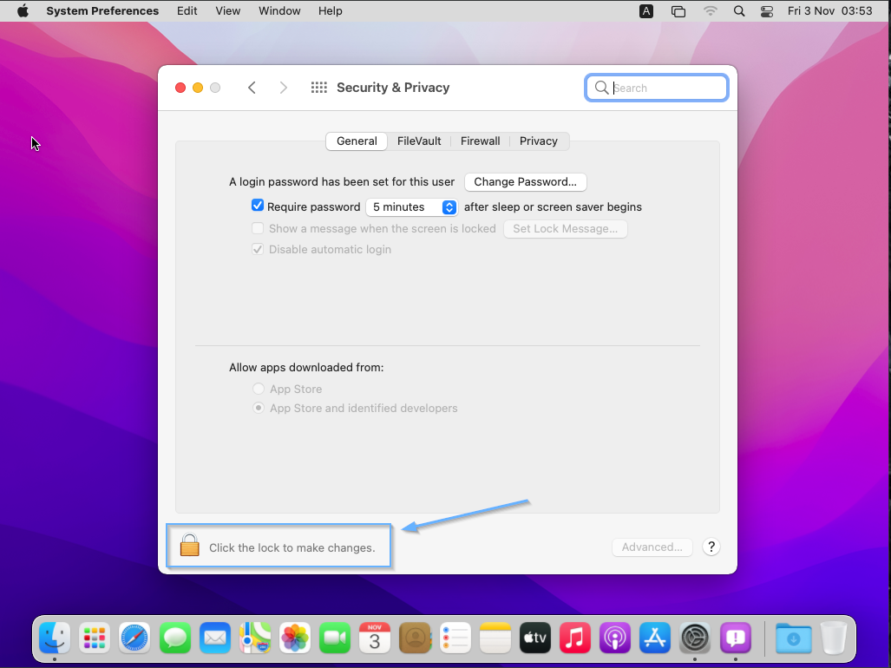Click the Change Password button
Viewport: 891px width, 668px height.
coord(526,182)
